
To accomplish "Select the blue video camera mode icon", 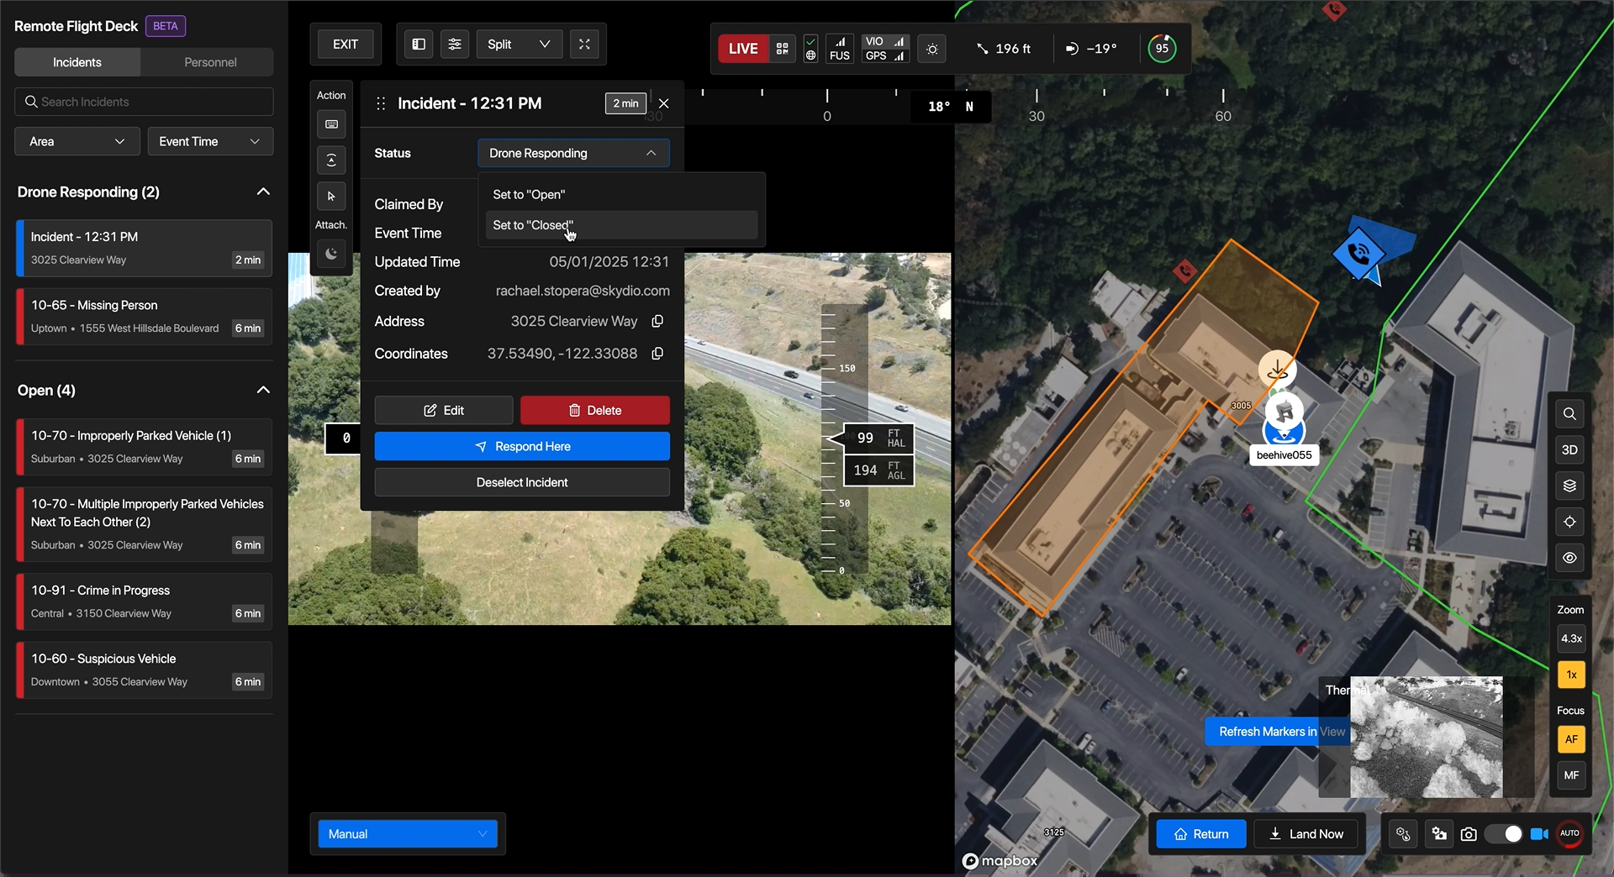I will click(1539, 834).
